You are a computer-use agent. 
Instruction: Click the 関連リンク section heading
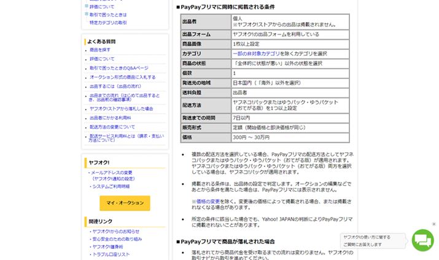[101, 221]
